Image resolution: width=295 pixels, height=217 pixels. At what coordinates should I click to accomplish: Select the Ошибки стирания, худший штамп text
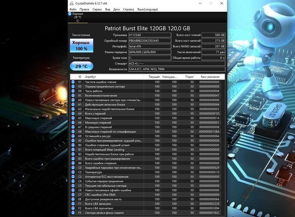click(107, 145)
